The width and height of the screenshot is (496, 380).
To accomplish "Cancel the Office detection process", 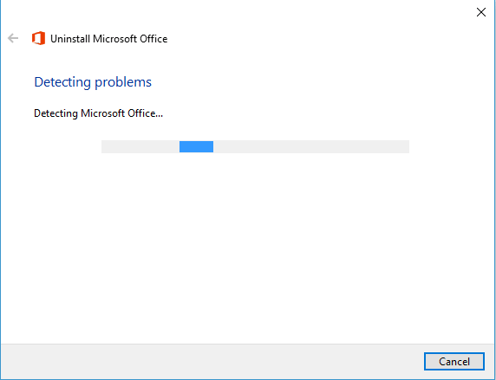I will pyautogui.click(x=454, y=361).
